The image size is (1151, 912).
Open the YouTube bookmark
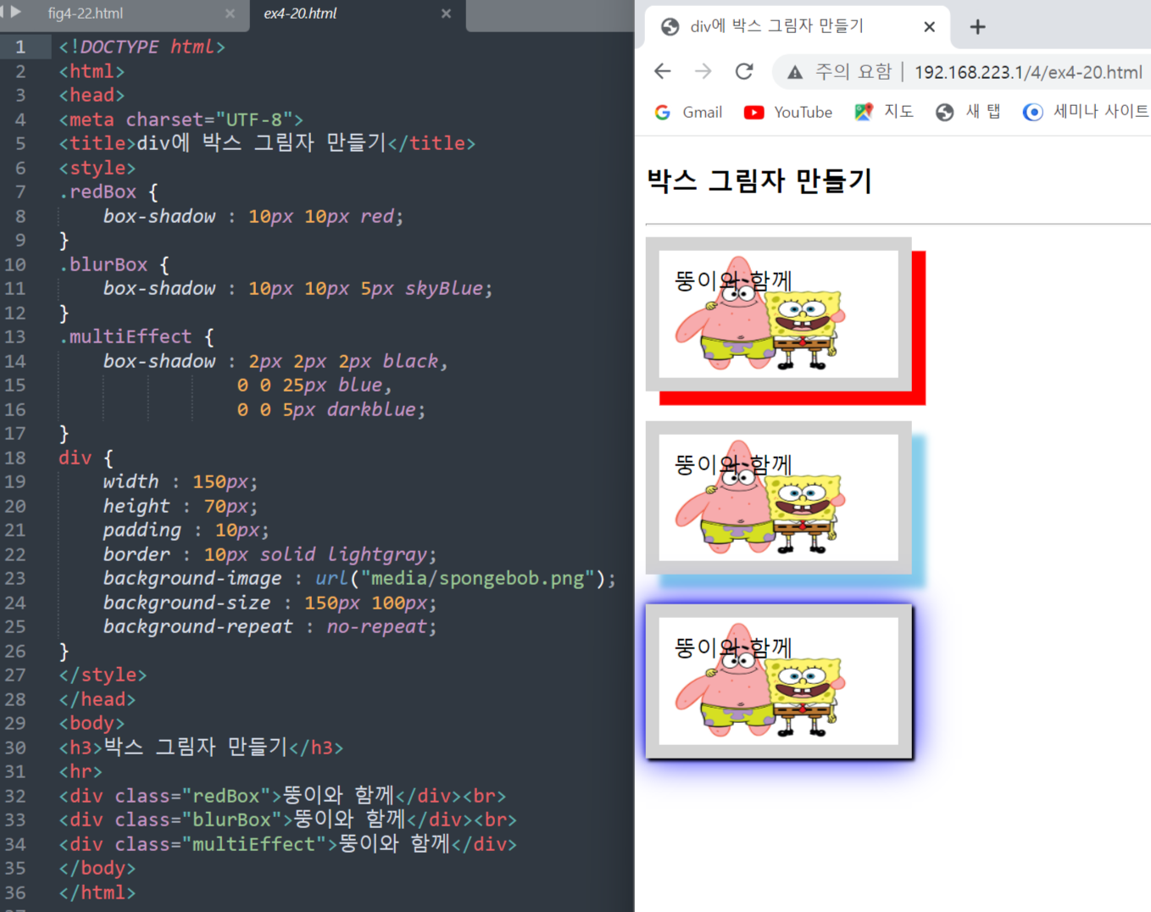(x=787, y=112)
